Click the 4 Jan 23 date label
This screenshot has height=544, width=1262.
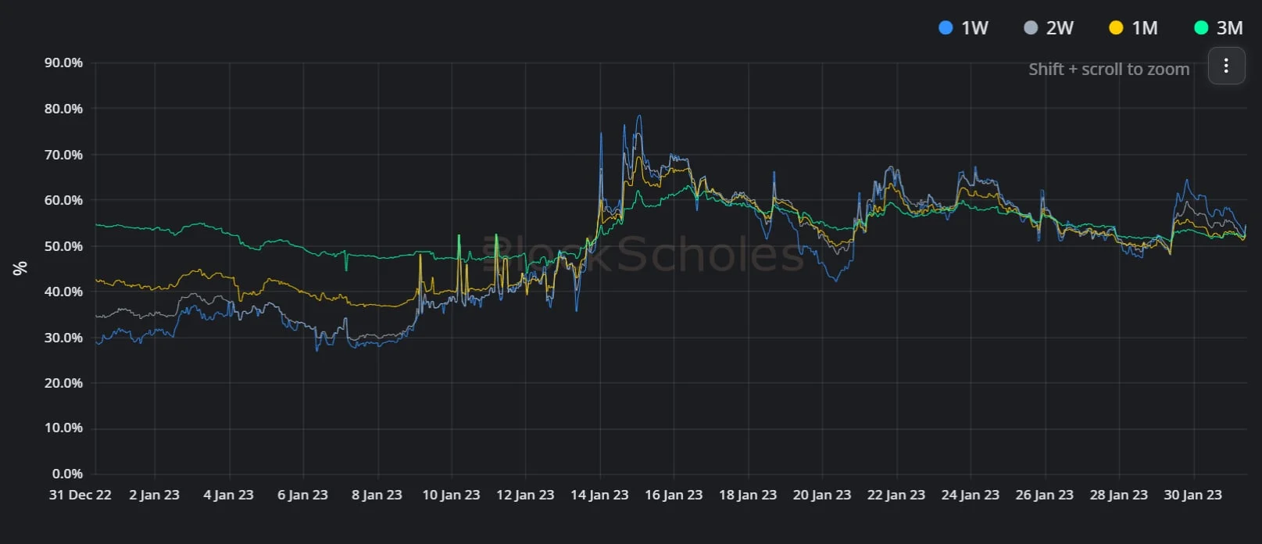click(x=228, y=495)
